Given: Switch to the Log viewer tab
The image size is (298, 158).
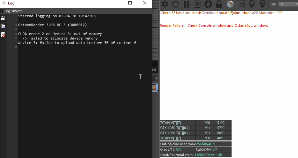Looking at the screenshot, I should click(13, 11).
